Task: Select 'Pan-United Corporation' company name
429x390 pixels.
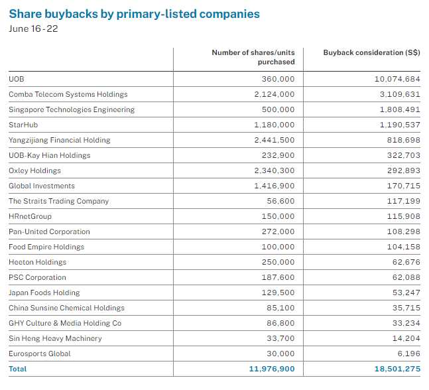Action: (49, 231)
